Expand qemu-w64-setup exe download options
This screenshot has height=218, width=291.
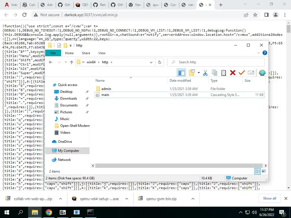[127, 199]
